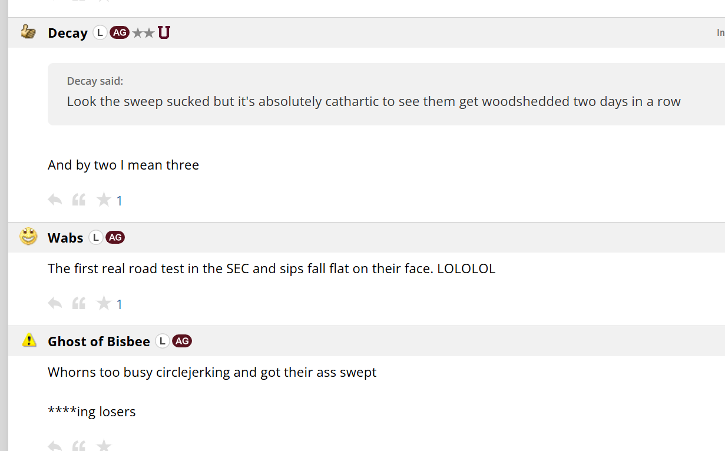Quote Ghost of Bisbee's post
Screen dimensions: 725x451
point(79,445)
